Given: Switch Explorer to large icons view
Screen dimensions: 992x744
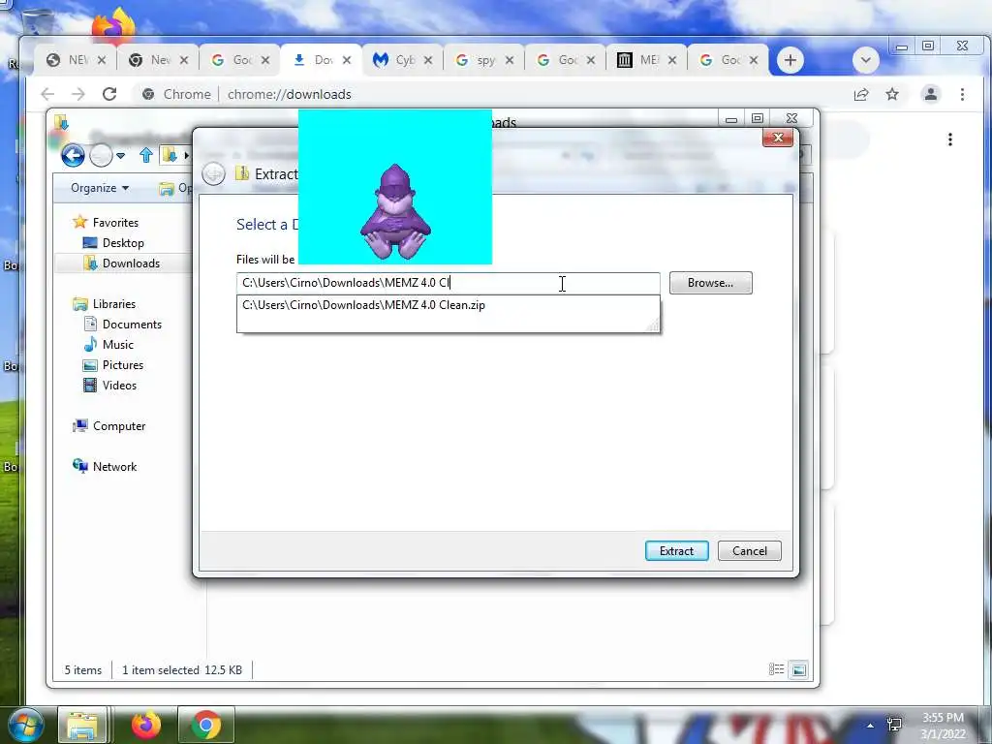Looking at the screenshot, I should click(x=799, y=669).
